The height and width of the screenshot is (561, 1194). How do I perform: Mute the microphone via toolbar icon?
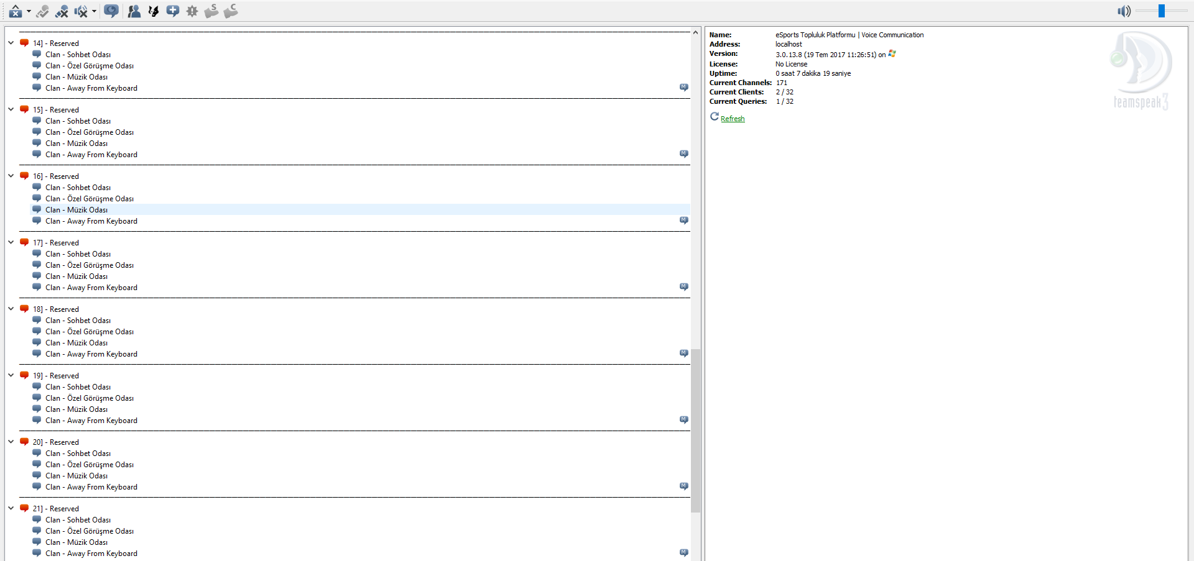click(62, 11)
